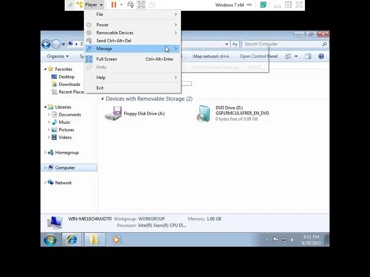
Task: Open the view options dropdown arrow
Action: (x=296, y=56)
